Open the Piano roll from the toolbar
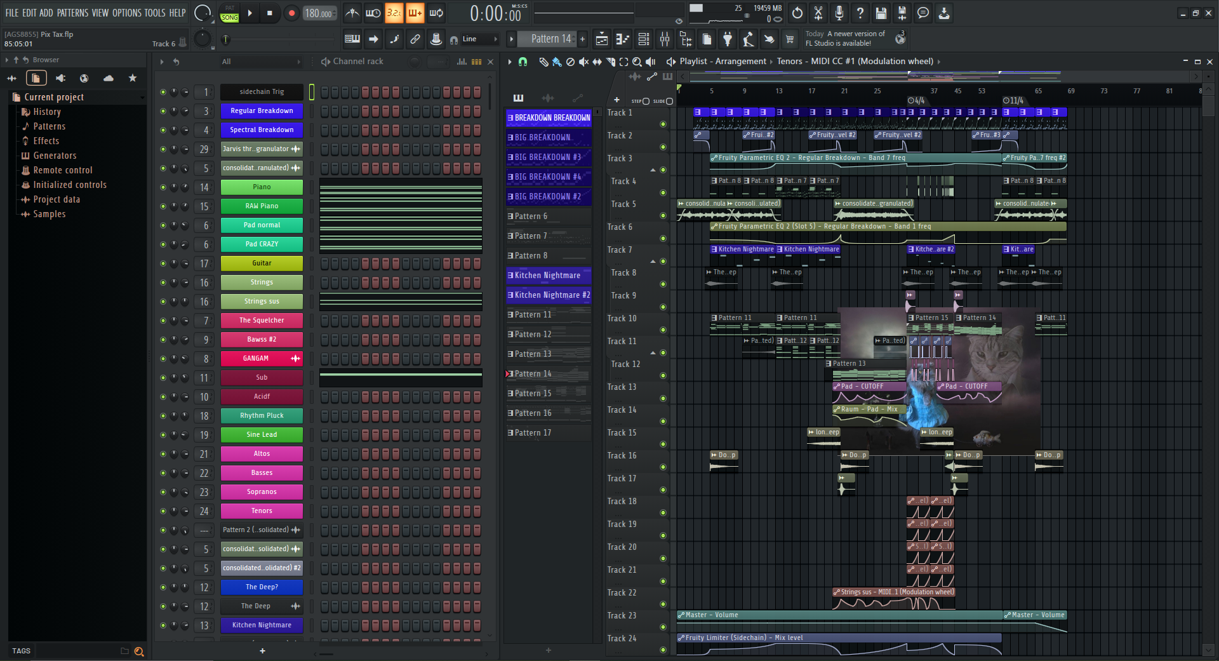1219x661 pixels. 622,39
